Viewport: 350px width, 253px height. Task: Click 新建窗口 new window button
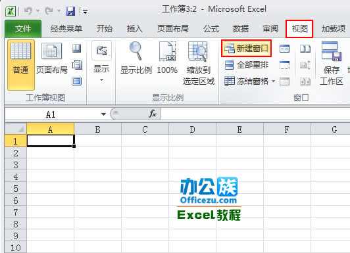click(x=247, y=49)
